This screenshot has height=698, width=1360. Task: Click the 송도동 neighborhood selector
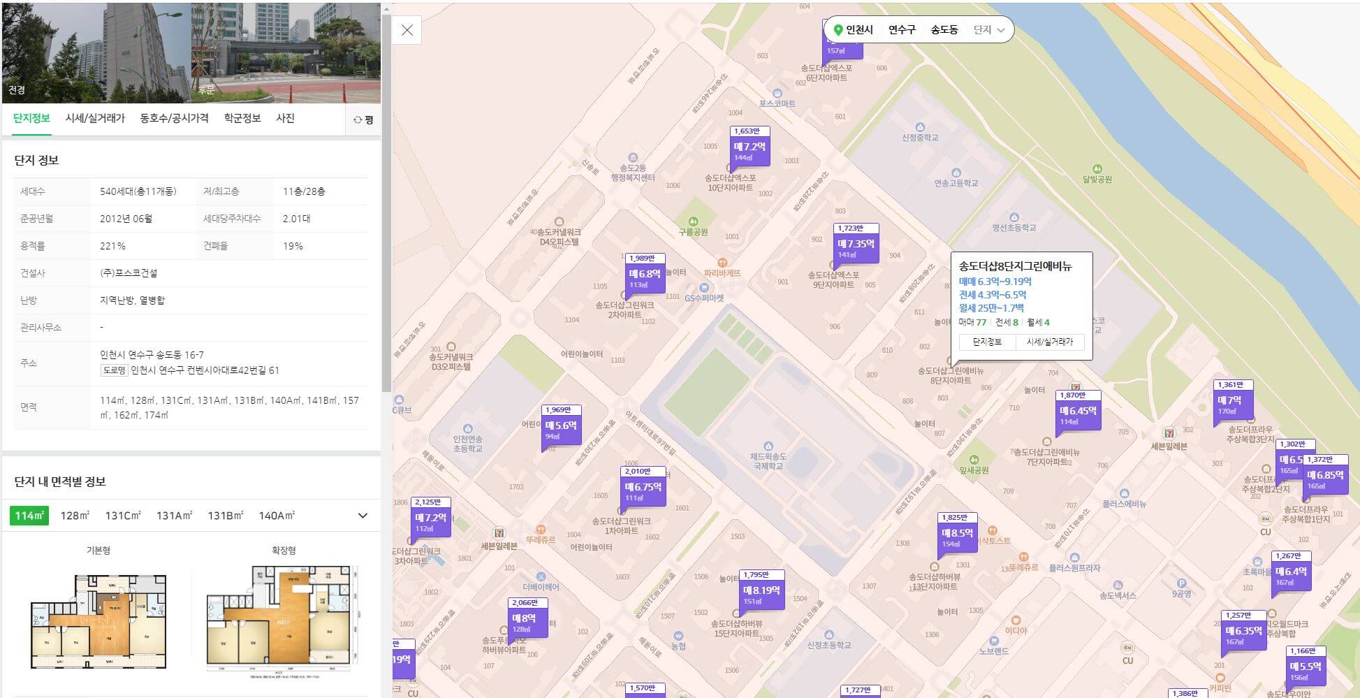[x=944, y=30]
